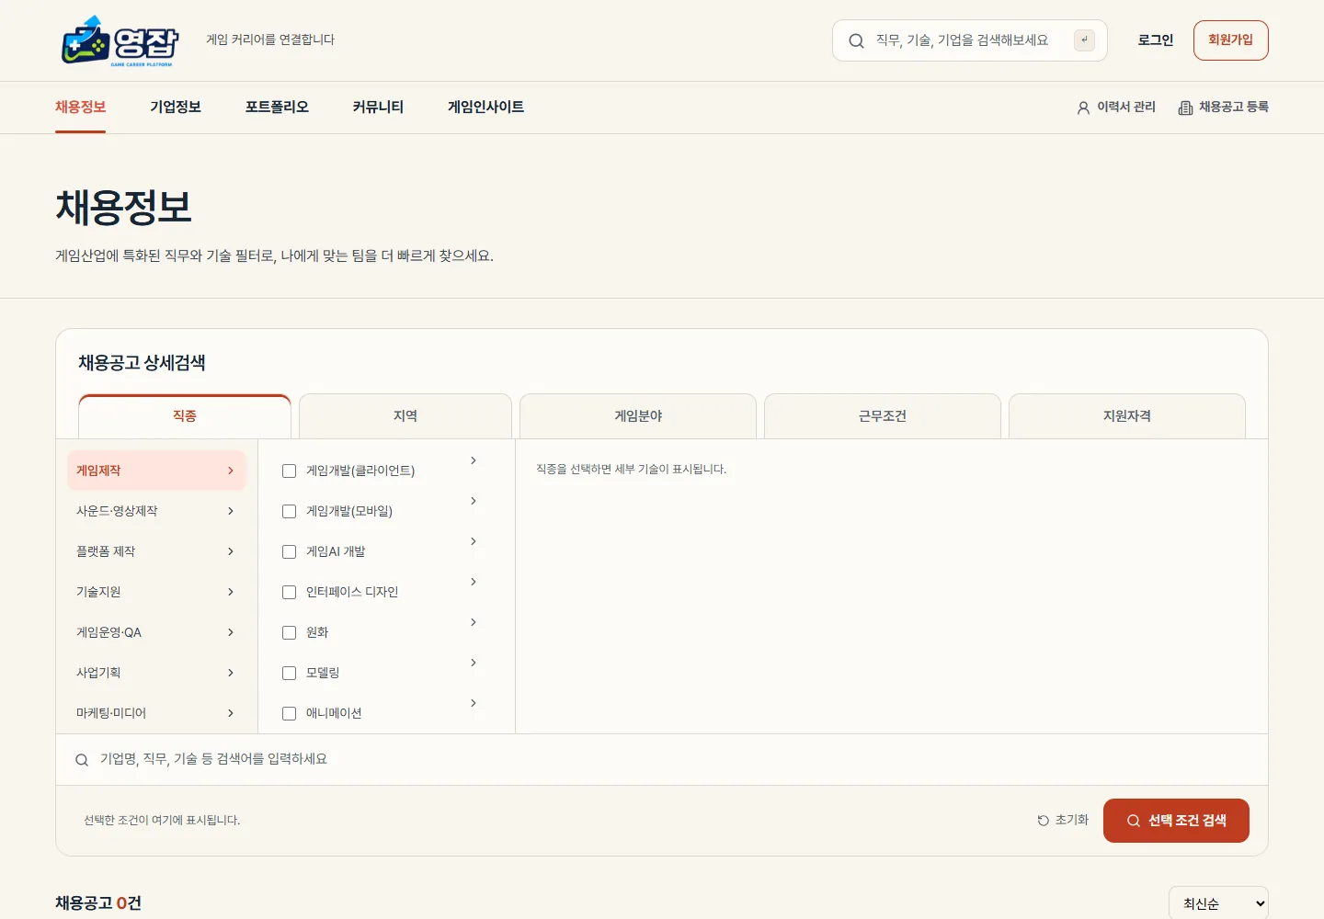The width and height of the screenshot is (1324, 919).
Task: Click the enter key icon in search bar
Action: [1084, 40]
